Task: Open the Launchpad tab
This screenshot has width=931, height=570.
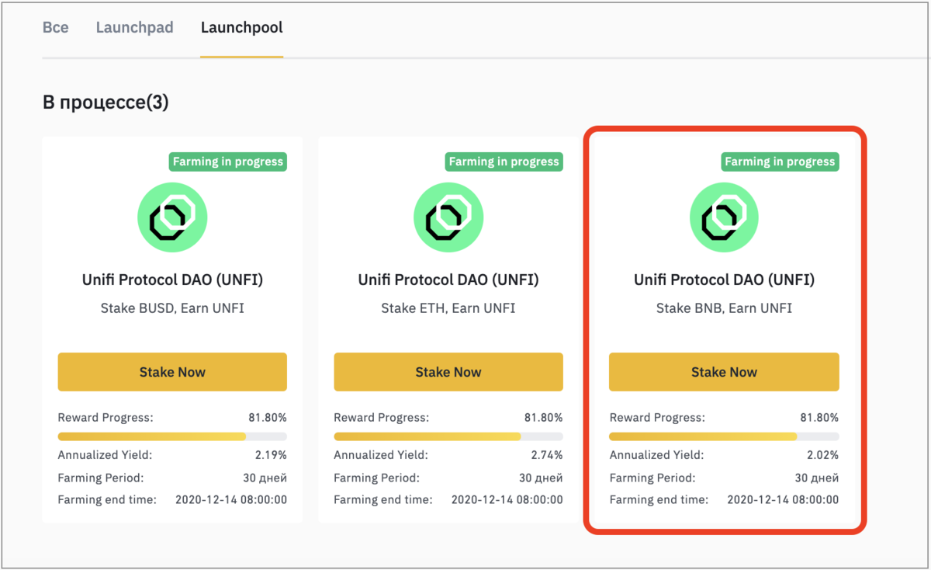Action: coord(134,28)
